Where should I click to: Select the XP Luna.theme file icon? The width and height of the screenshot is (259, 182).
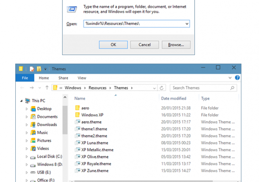click(78, 143)
